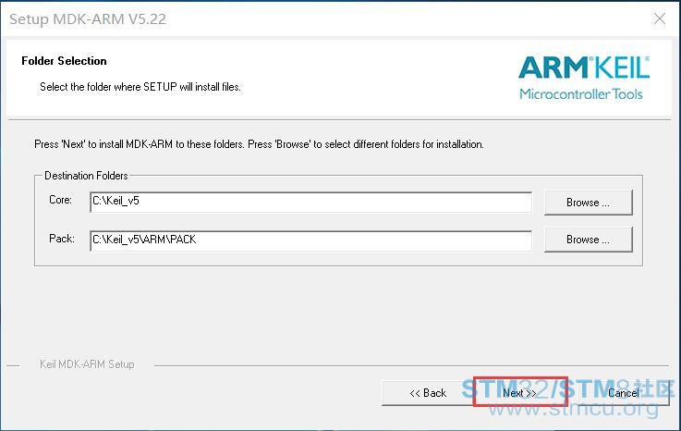Screen dimensions: 681x431
Task: Browse for the Pack destination folder
Action: click(x=588, y=240)
